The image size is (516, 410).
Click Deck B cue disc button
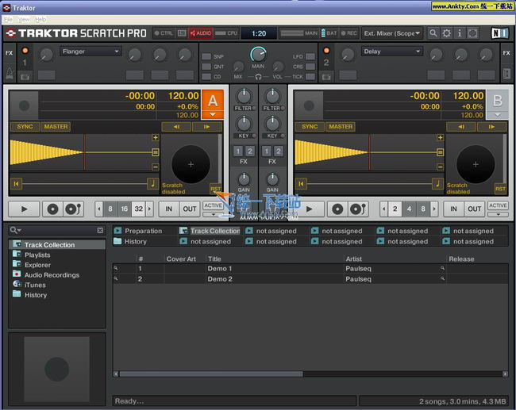(x=337, y=209)
